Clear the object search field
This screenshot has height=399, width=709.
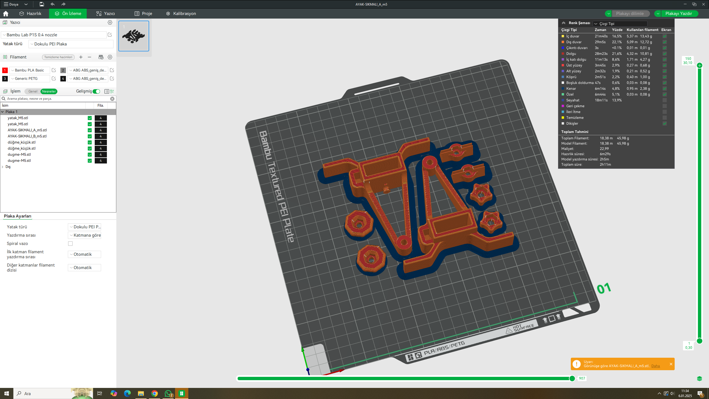[112, 99]
